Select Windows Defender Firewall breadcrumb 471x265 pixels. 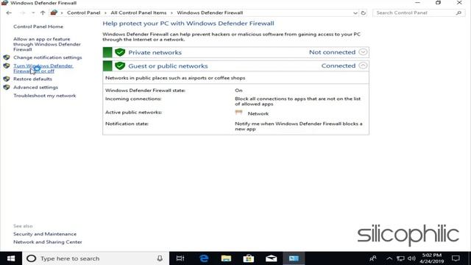210,13
